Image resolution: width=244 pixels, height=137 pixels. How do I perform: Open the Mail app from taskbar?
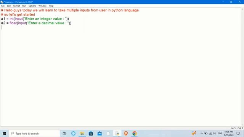click(x=100, y=134)
